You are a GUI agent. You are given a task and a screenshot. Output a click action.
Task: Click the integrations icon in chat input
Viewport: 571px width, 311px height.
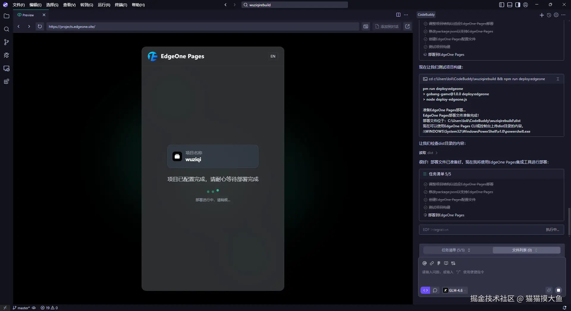[453, 263]
